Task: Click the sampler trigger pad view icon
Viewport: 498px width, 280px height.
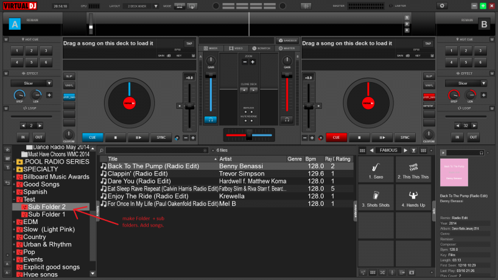Action: tap(372, 273)
